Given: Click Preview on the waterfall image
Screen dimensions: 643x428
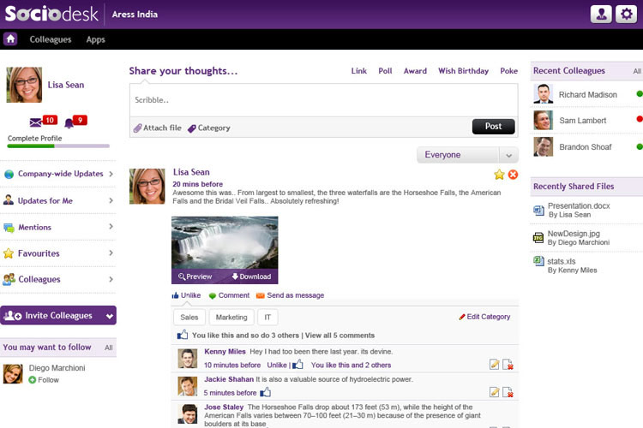Looking at the screenshot, I should 195,276.
